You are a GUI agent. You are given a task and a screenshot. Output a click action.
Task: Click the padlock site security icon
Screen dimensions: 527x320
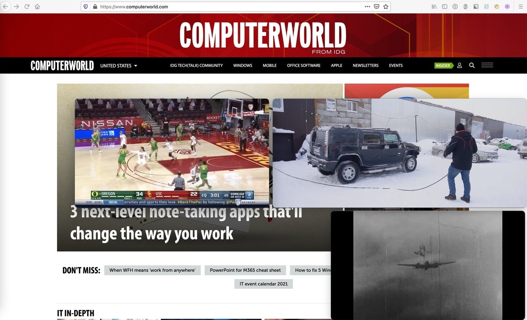click(94, 7)
